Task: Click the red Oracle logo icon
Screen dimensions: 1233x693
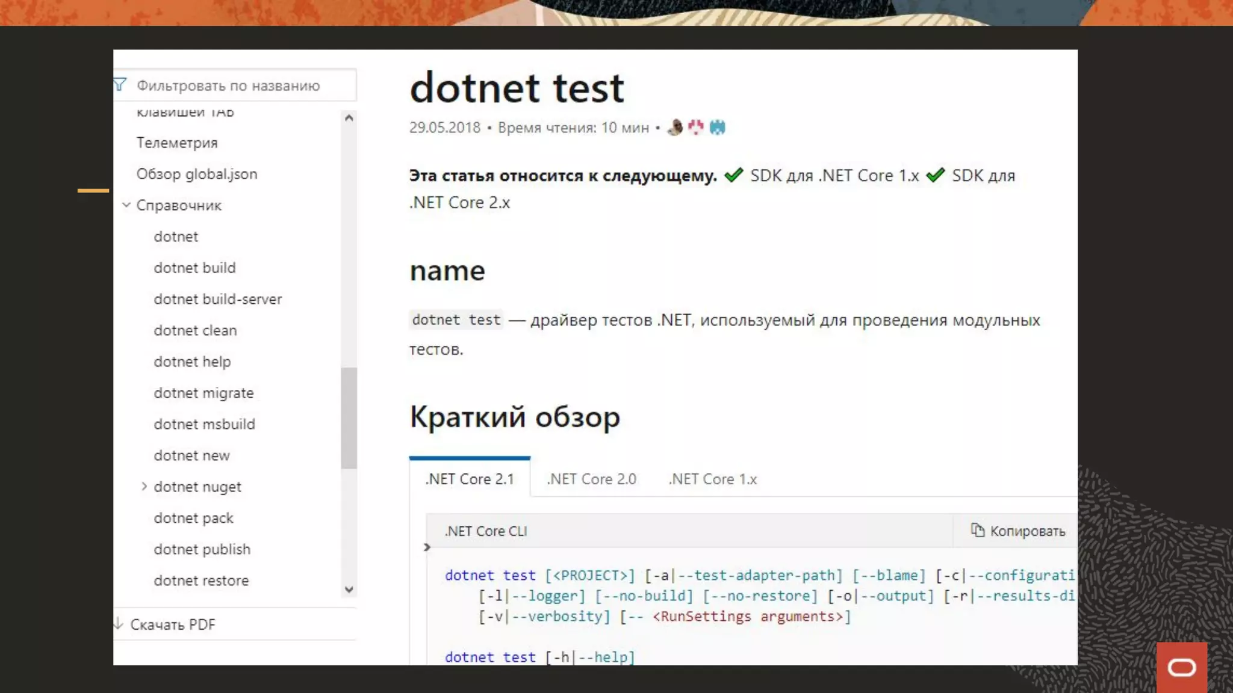Action: [1181, 667]
